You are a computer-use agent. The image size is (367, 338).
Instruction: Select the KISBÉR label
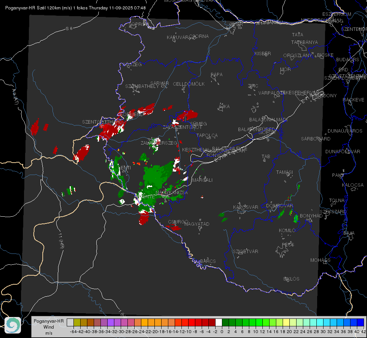263,53
